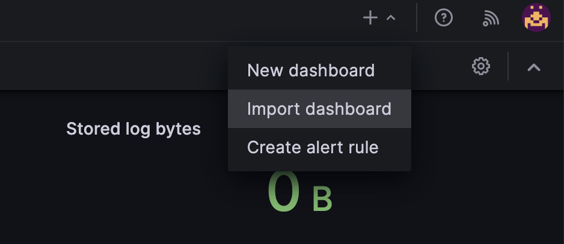Select Create alert rule option
This screenshot has height=244, width=564.
tap(313, 147)
